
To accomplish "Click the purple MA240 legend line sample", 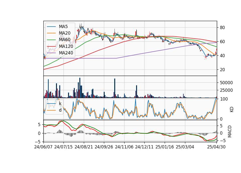I will pos(51,53).
